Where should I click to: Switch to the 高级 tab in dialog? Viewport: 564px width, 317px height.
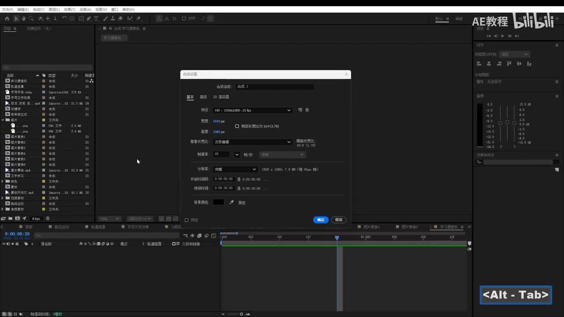[203, 97]
